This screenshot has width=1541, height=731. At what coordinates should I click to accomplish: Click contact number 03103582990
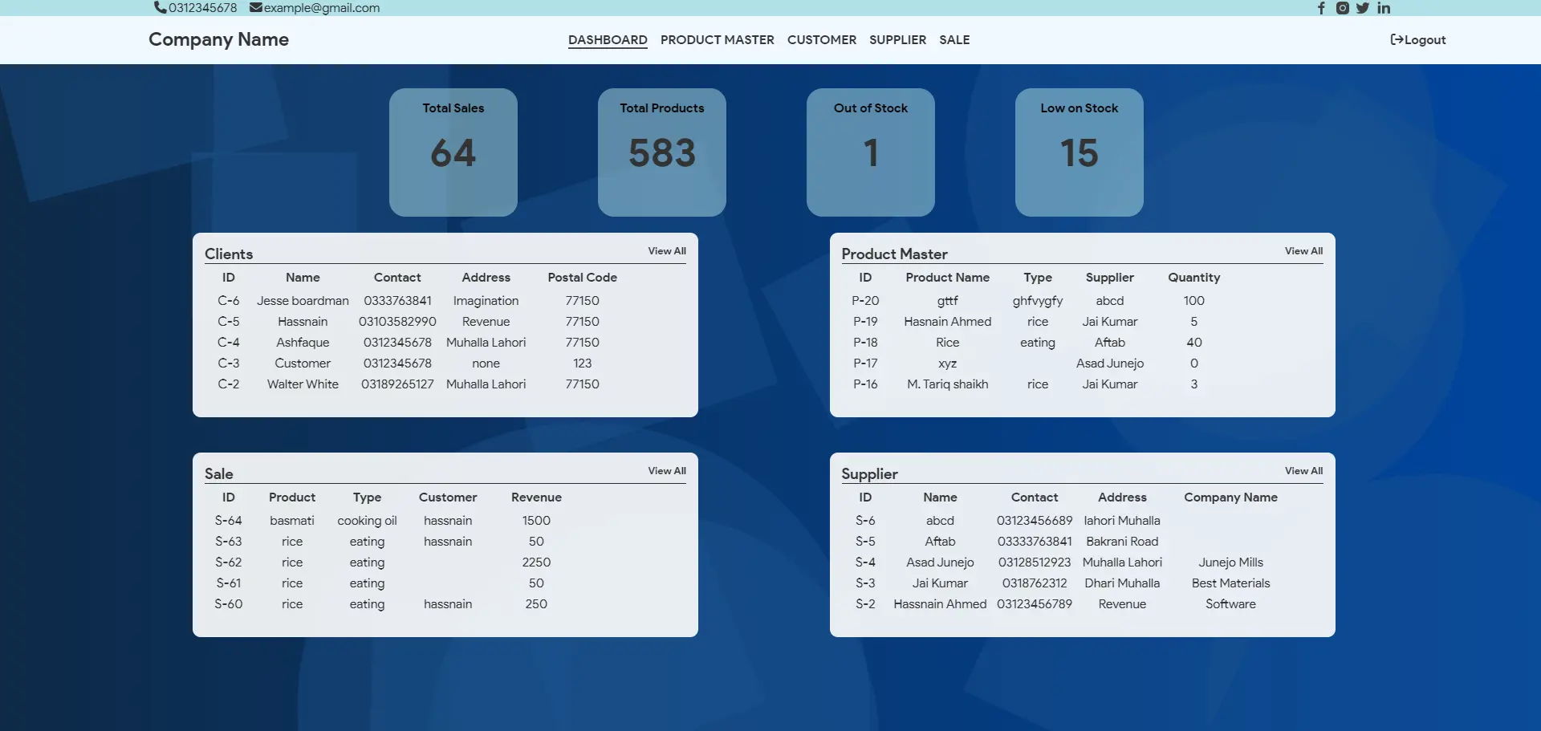pos(397,322)
